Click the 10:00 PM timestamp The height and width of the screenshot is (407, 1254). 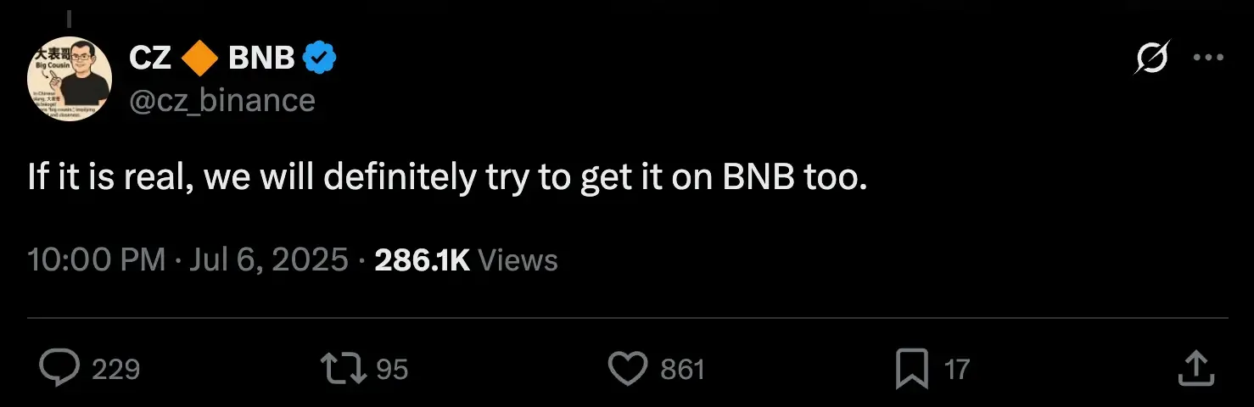97,259
